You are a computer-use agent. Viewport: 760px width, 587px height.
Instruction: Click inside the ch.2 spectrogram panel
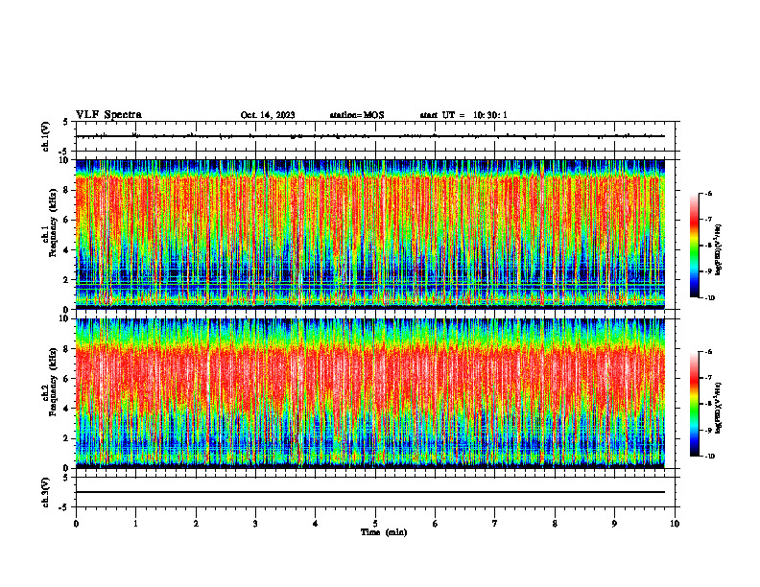pos(370,393)
